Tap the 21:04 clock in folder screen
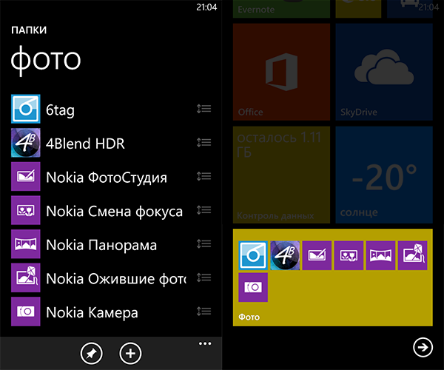Viewport: 444px width, 370px height. pyautogui.click(x=206, y=7)
